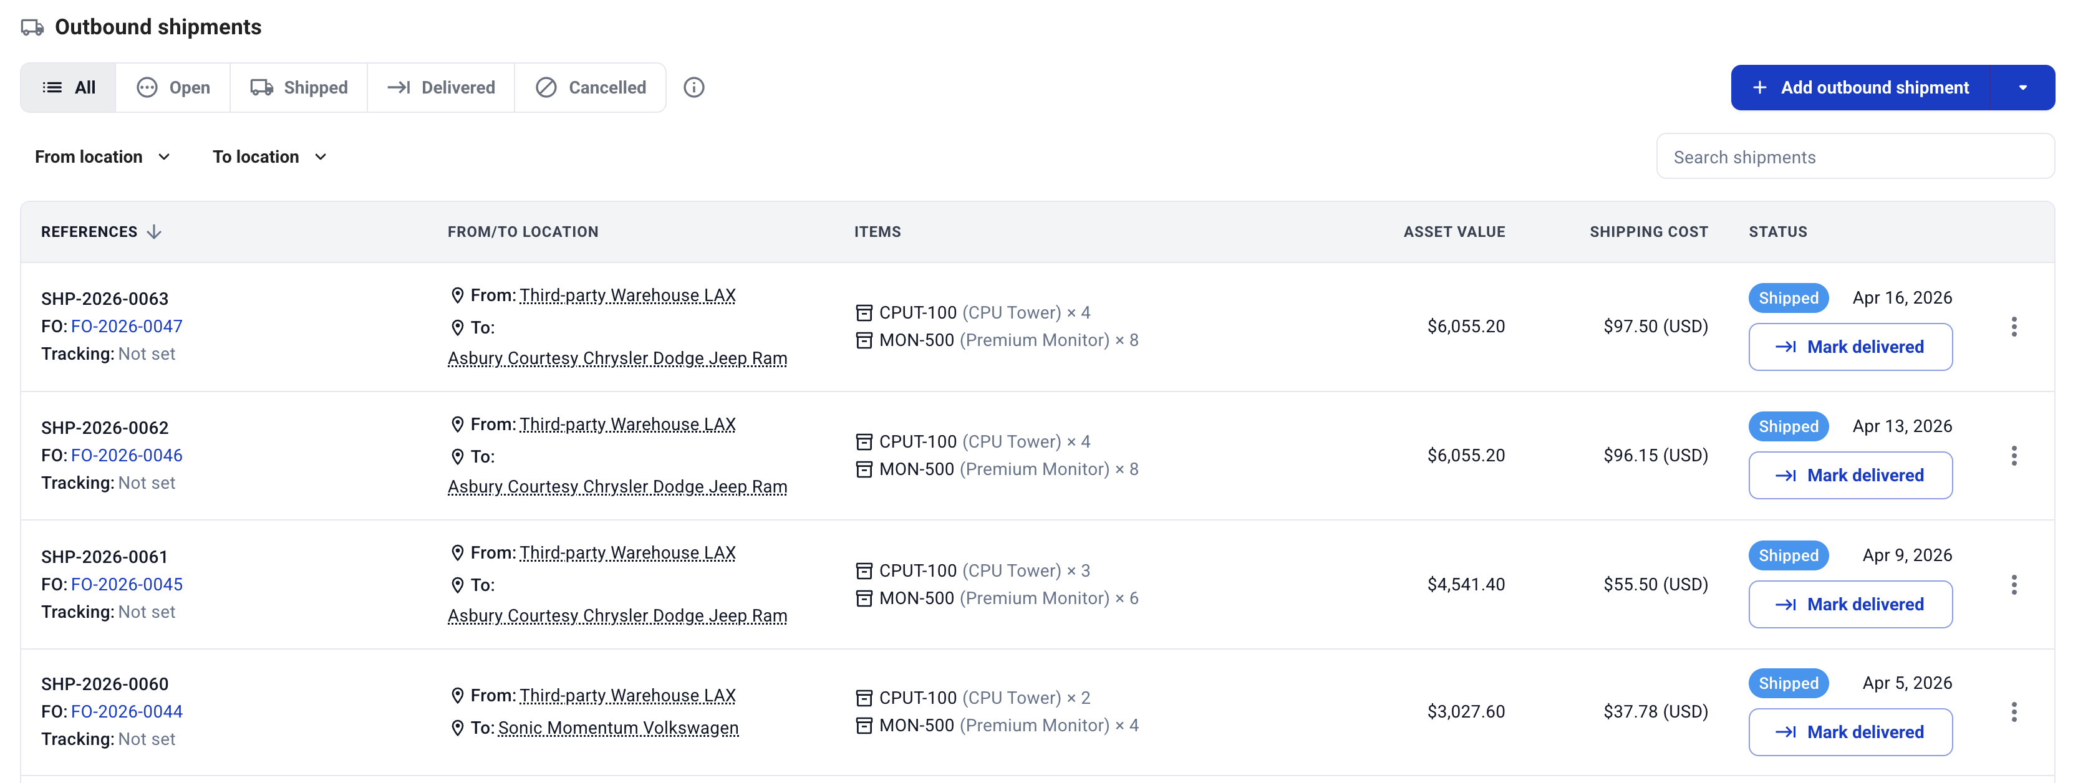Mark SHP-2026-0060 as delivered
The image size is (2073, 783).
(x=1850, y=733)
